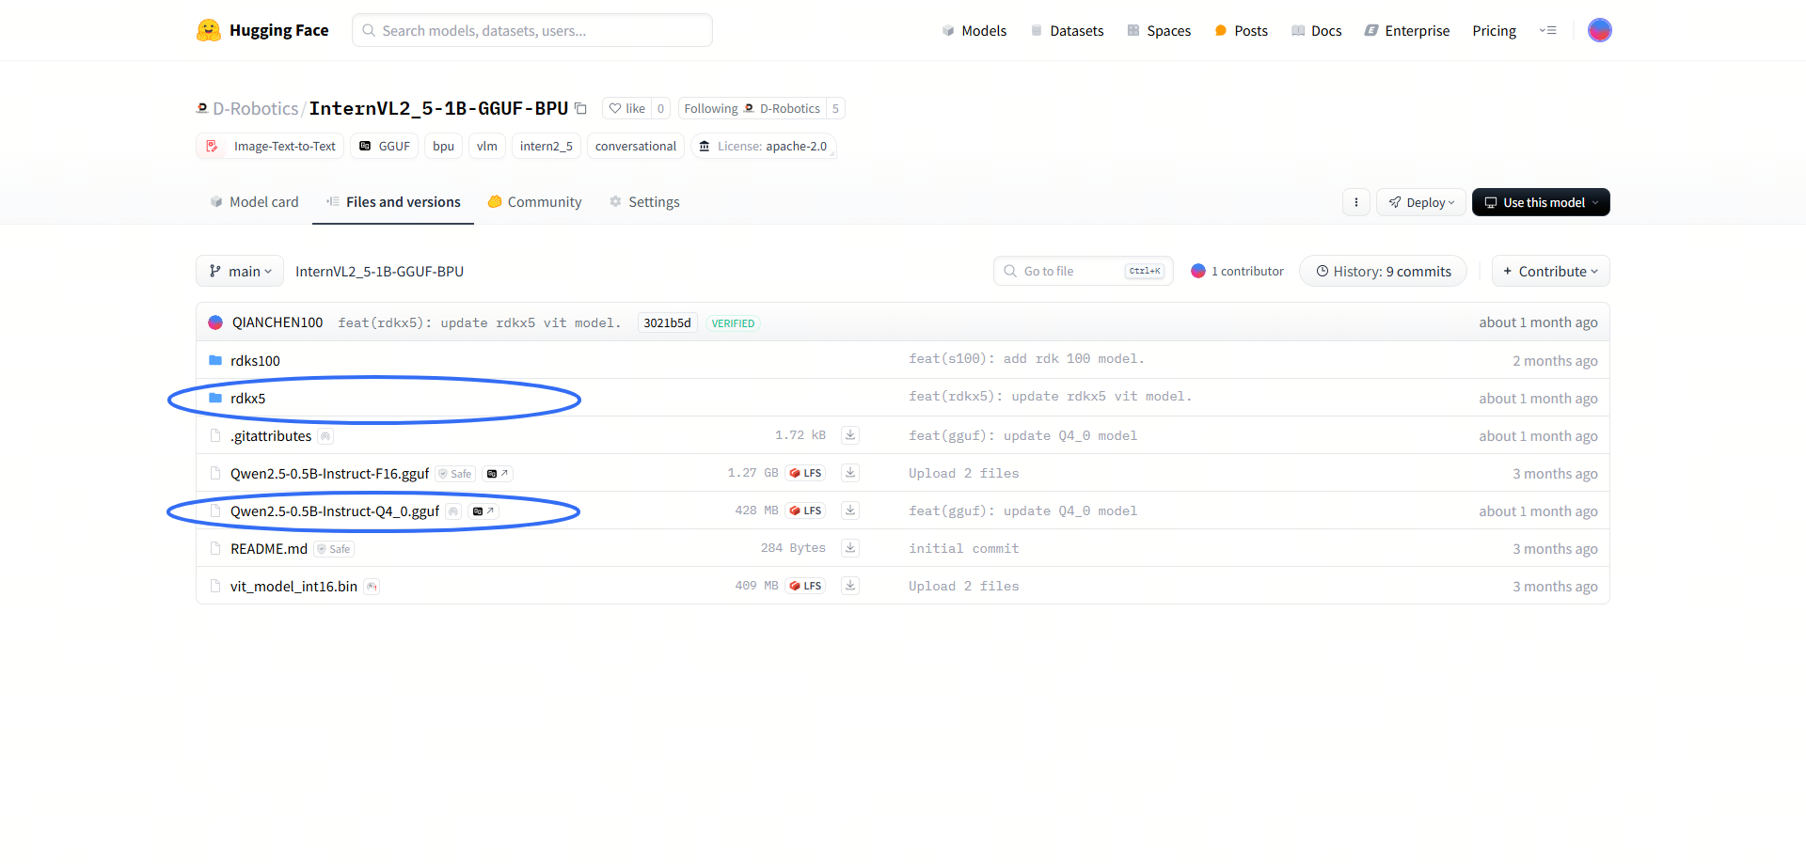The width and height of the screenshot is (1806, 864).
Task: Open the 1 contributor link
Action: 1237,271
